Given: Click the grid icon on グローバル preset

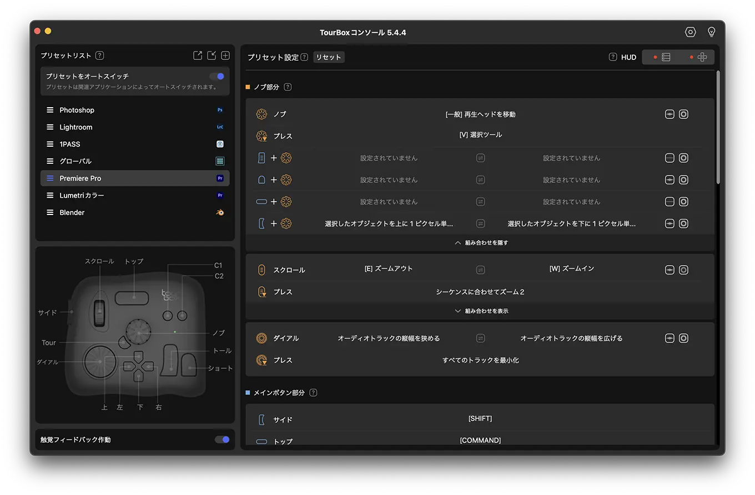Looking at the screenshot, I should [220, 161].
